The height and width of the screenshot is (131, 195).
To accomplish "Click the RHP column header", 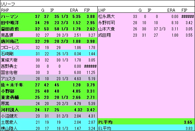I will (5, 10).
